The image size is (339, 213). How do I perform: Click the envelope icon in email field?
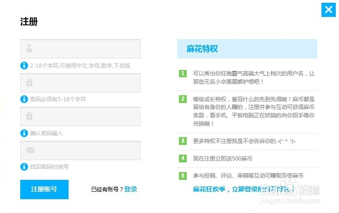tap(30, 150)
